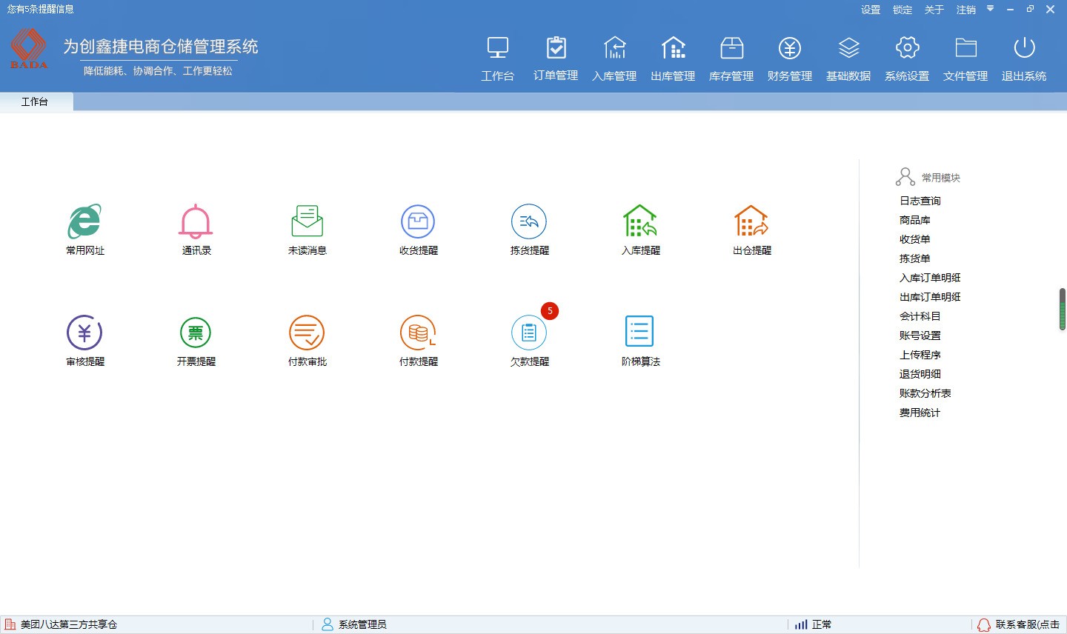This screenshot has width=1067, height=634.
Task: Open 付款审批 icon
Action: tap(307, 332)
